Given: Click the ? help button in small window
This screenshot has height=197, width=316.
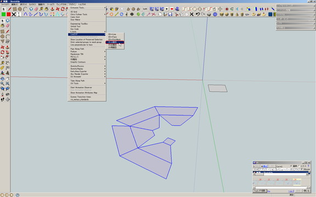Looking at the screenshot, I should (x=308, y=166).
